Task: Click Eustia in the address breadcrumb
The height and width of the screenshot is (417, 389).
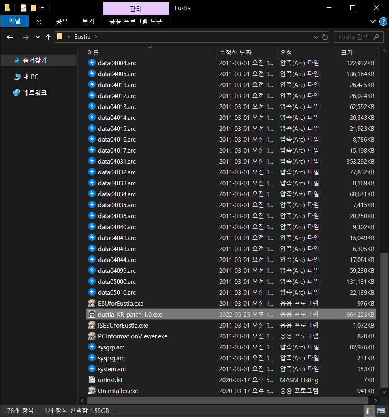Action: tap(82, 37)
